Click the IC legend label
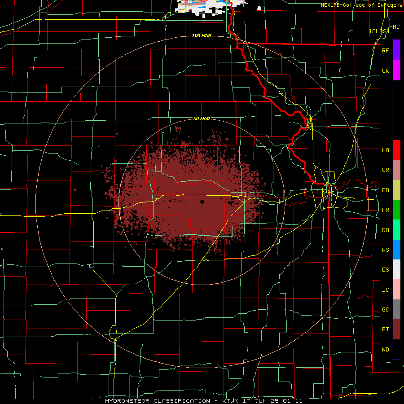 [385, 290]
